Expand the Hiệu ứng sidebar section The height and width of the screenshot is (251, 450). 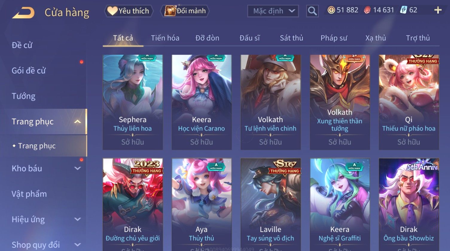coord(77,219)
